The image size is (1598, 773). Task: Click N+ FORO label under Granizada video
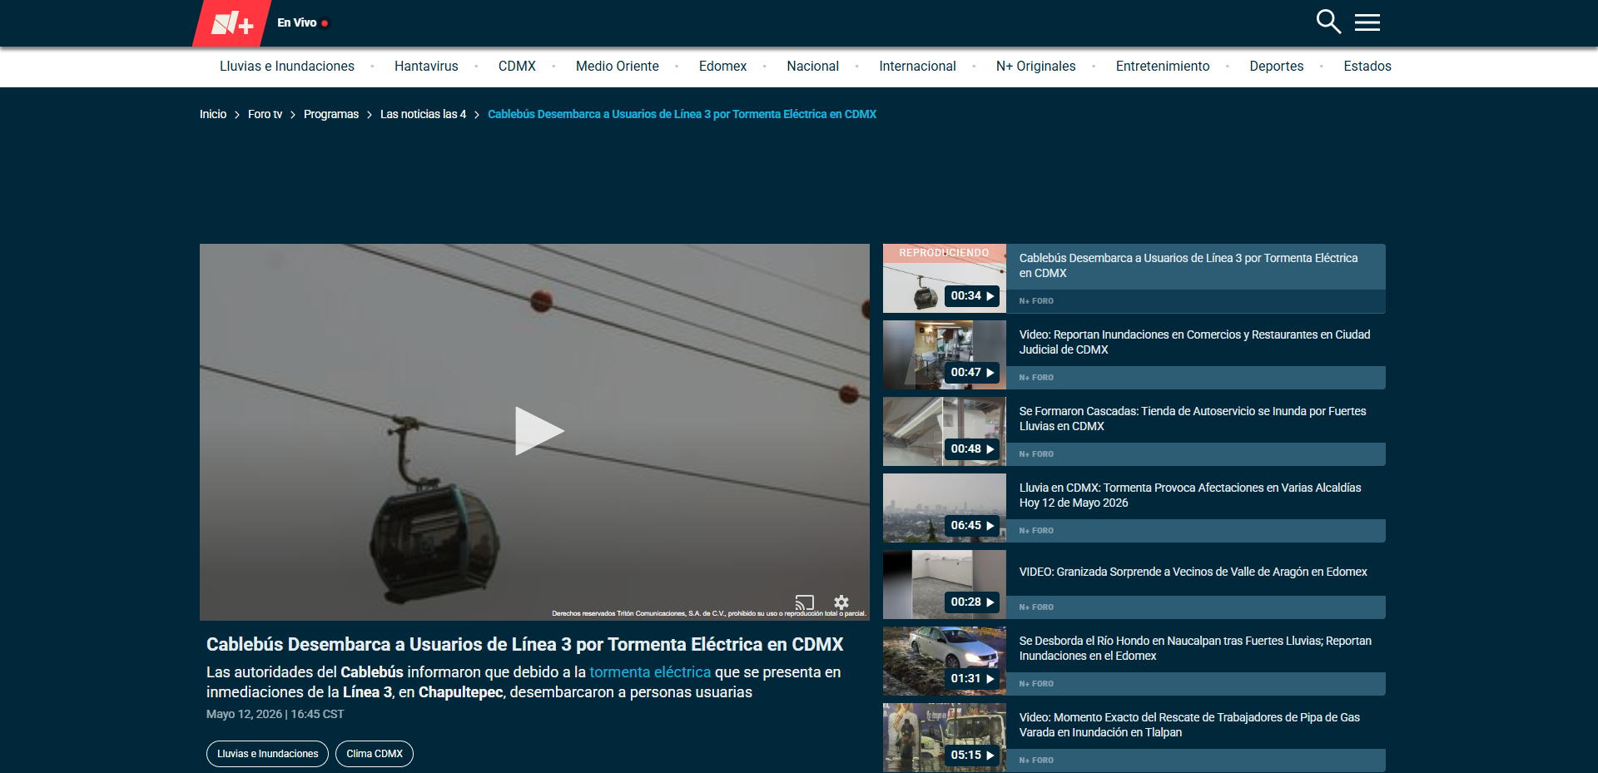(1036, 607)
